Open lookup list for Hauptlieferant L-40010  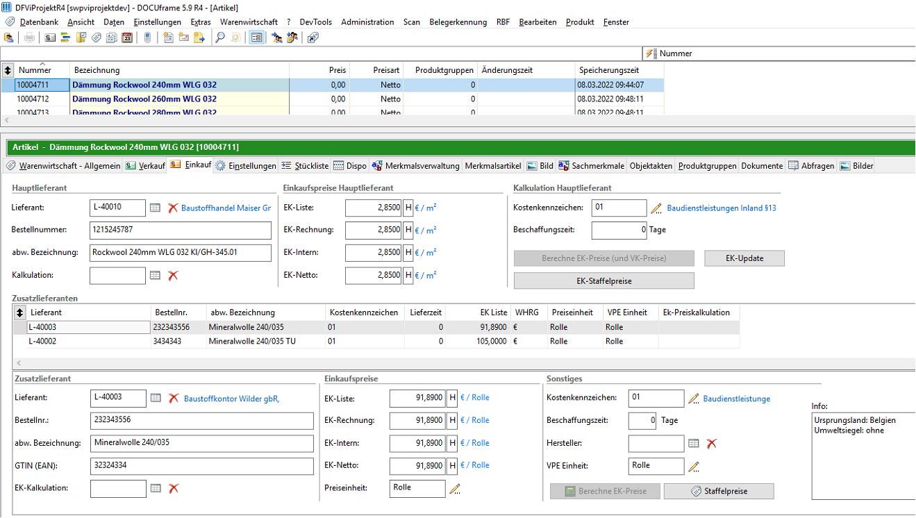coord(156,208)
